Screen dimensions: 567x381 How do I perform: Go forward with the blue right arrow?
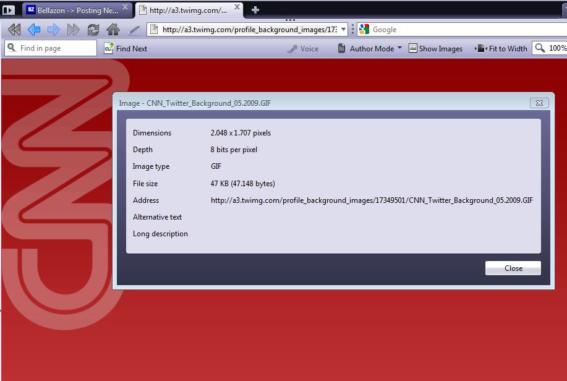click(x=54, y=29)
